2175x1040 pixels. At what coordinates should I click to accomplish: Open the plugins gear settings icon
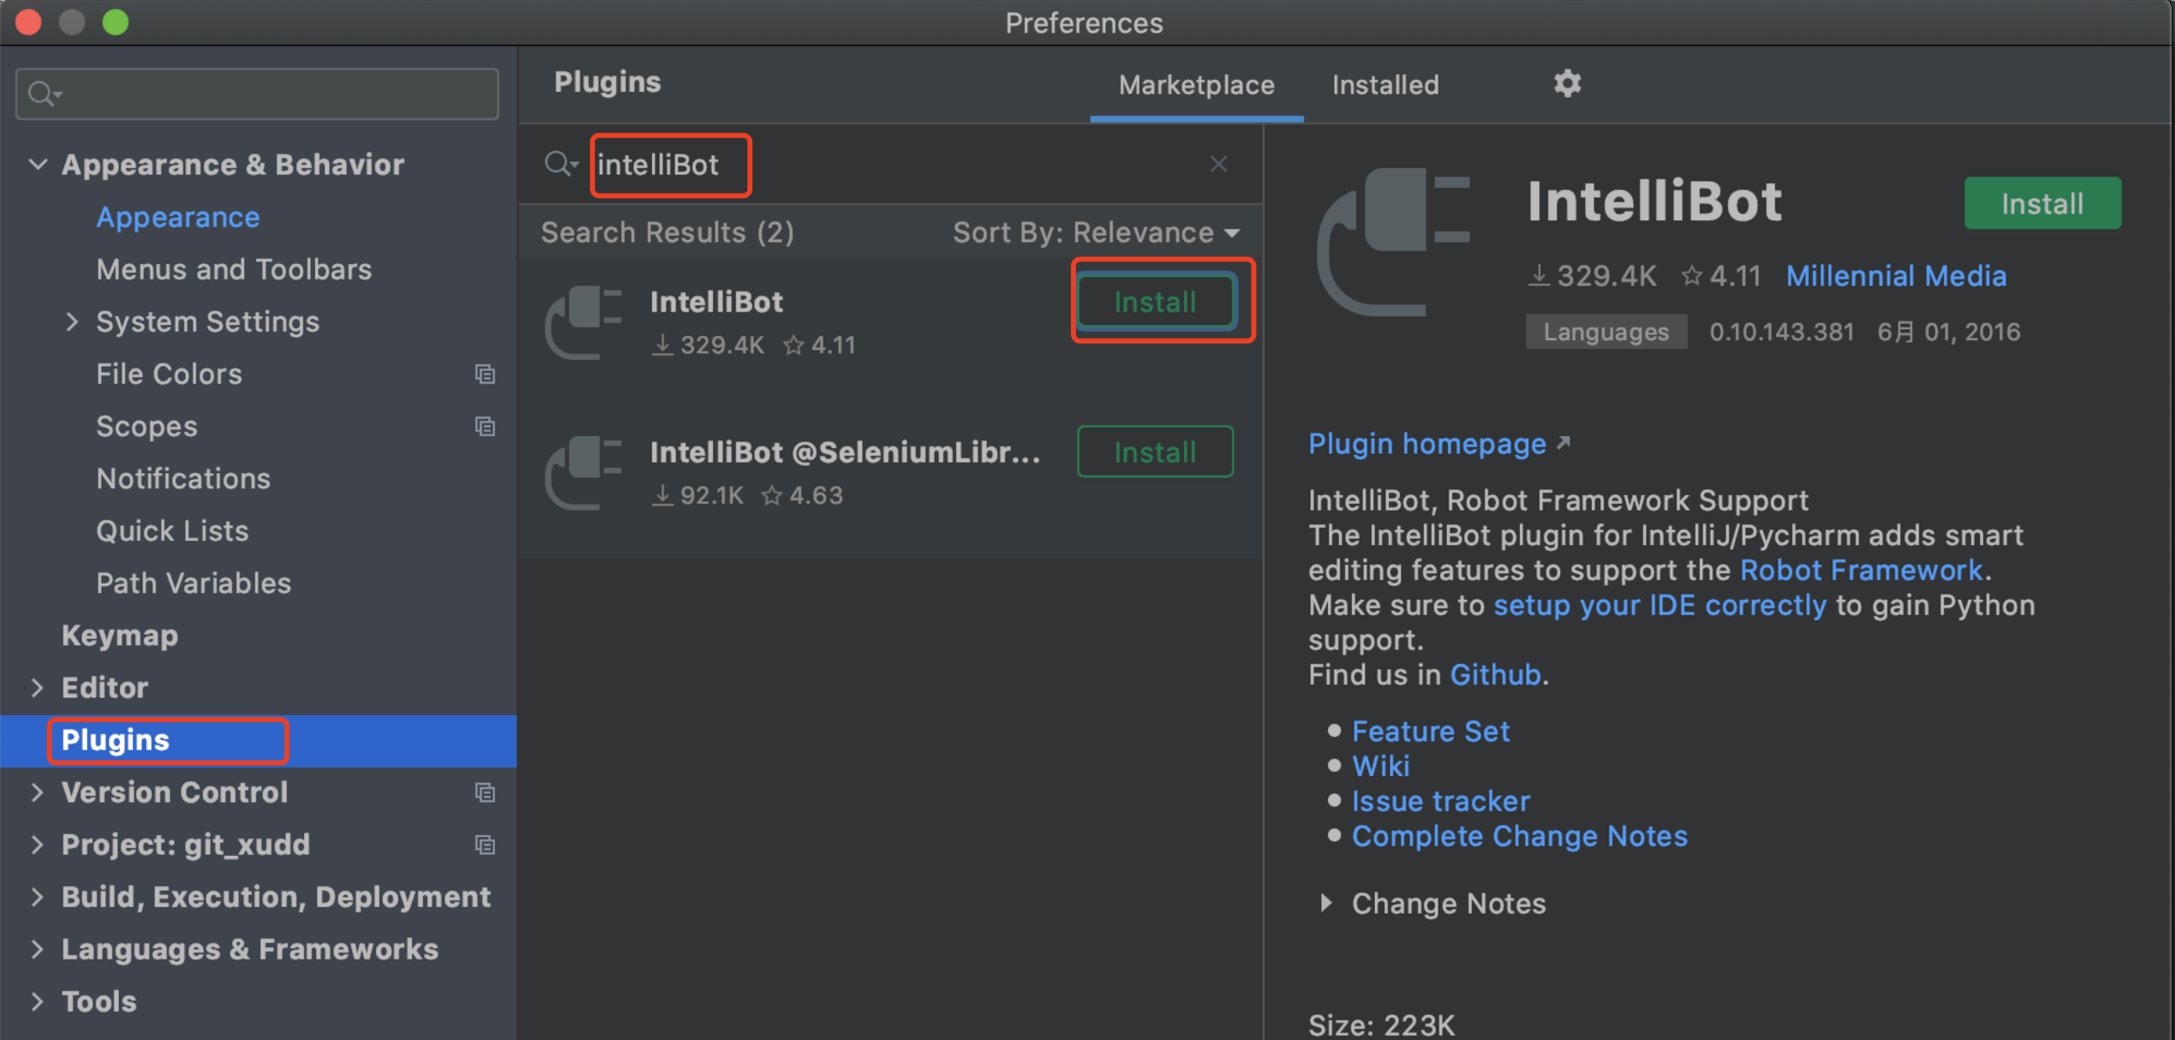(1567, 84)
